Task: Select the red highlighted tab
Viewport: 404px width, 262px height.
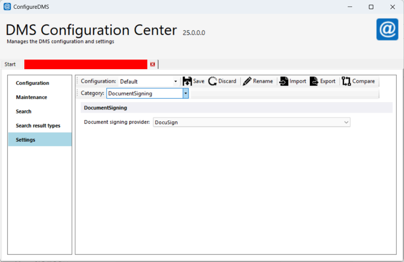Action: pos(85,64)
